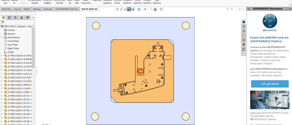
Task: Open Edit Appearance color ball in view toolbar
Action: (151, 9)
